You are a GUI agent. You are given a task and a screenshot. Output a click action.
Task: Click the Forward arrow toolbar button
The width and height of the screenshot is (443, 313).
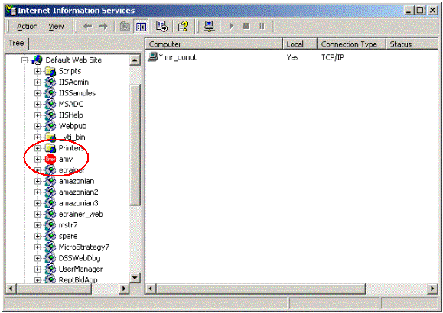(103, 27)
